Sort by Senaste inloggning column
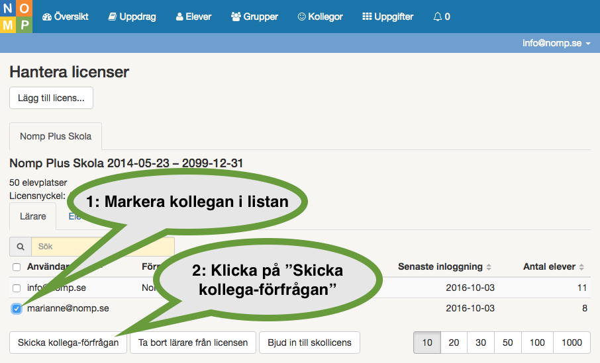This screenshot has height=363, width=600. point(444,266)
